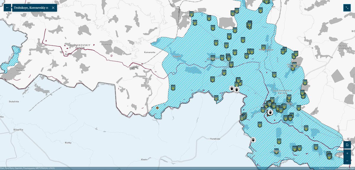Select the trident marker on Lyubimovka label

coord(213,58)
